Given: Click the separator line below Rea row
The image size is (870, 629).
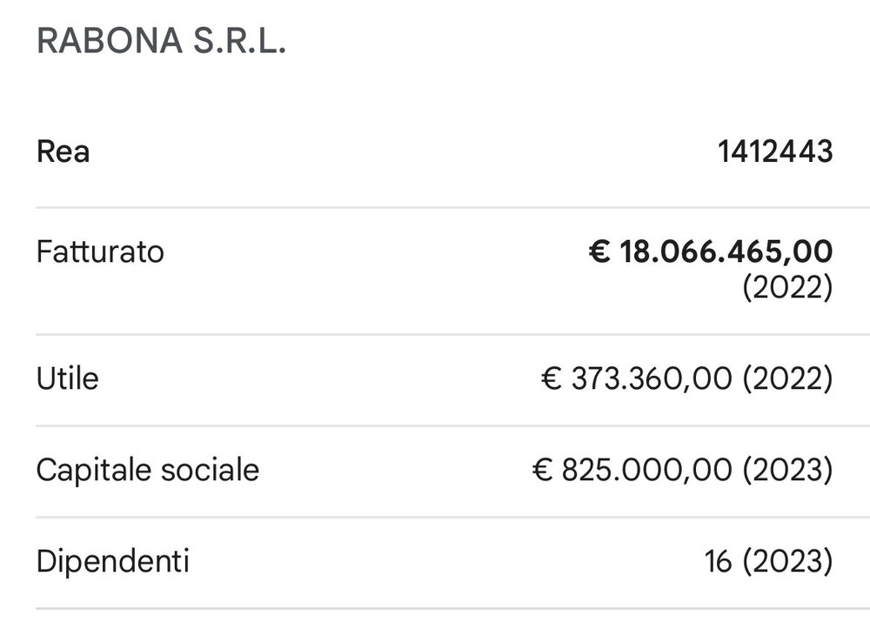Looking at the screenshot, I should pos(452,207).
